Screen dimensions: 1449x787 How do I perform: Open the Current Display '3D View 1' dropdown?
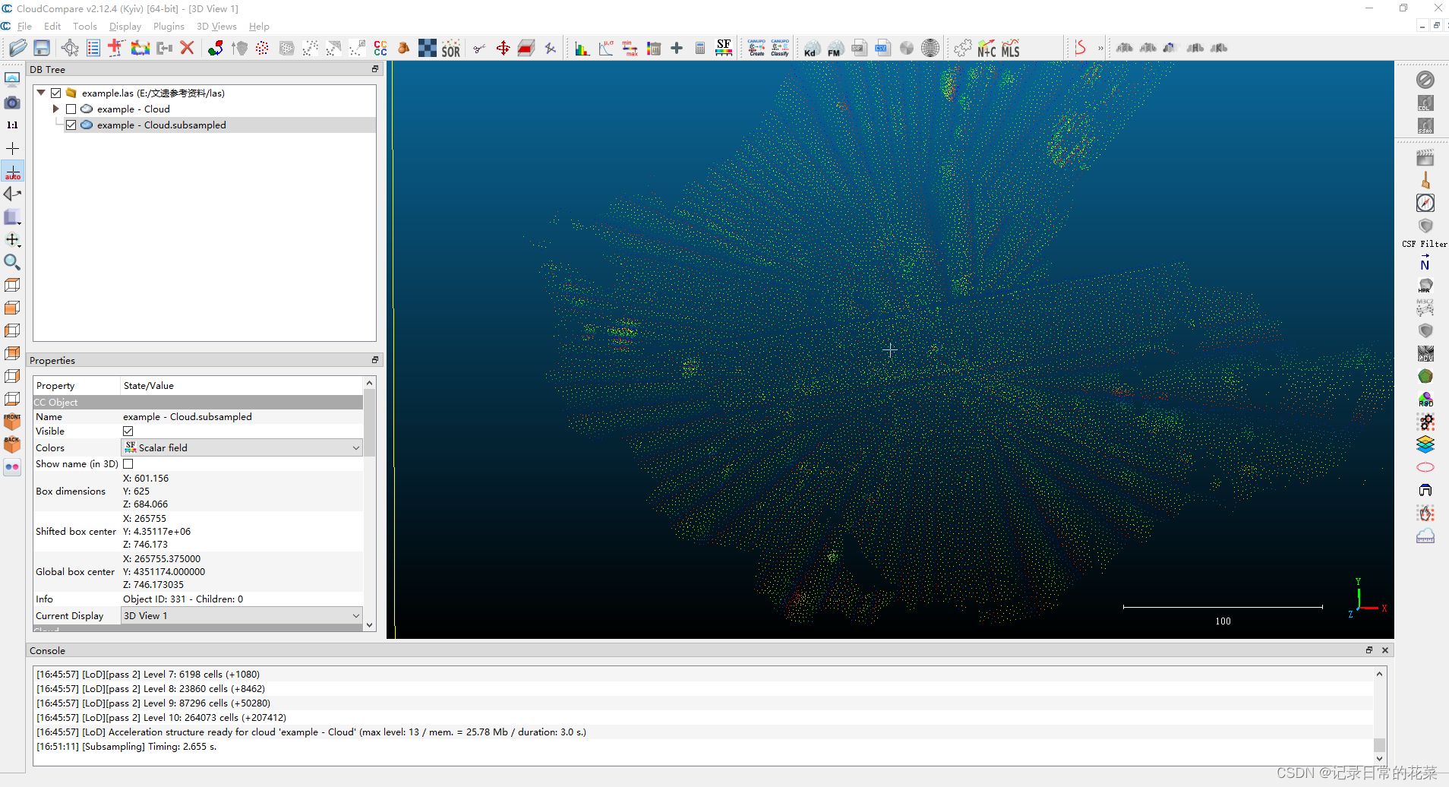(242, 615)
